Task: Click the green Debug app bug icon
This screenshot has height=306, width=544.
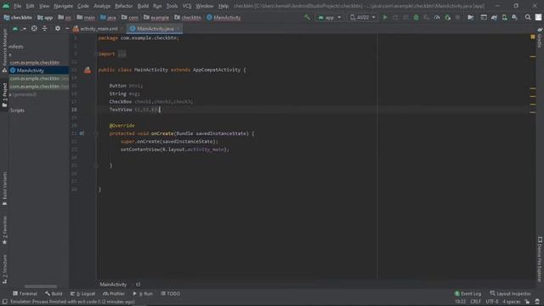Action: (x=416, y=17)
